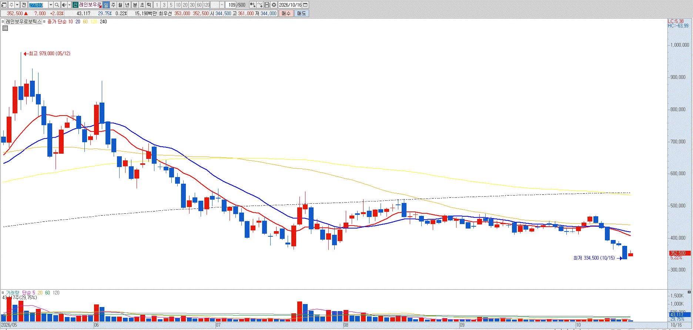Expand the stock code history dropdown

coord(51,5)
